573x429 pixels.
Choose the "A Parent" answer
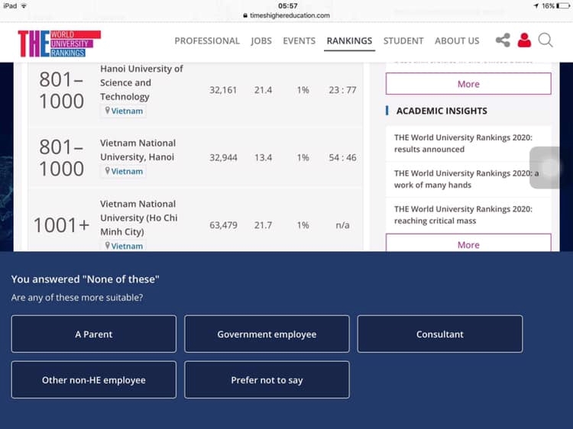(x=93, y=334)
